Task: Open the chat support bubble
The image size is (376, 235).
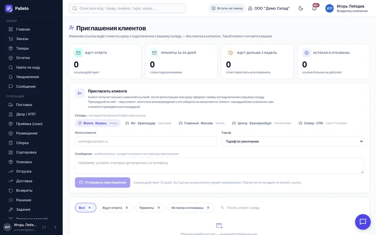Action: (363, 222)
